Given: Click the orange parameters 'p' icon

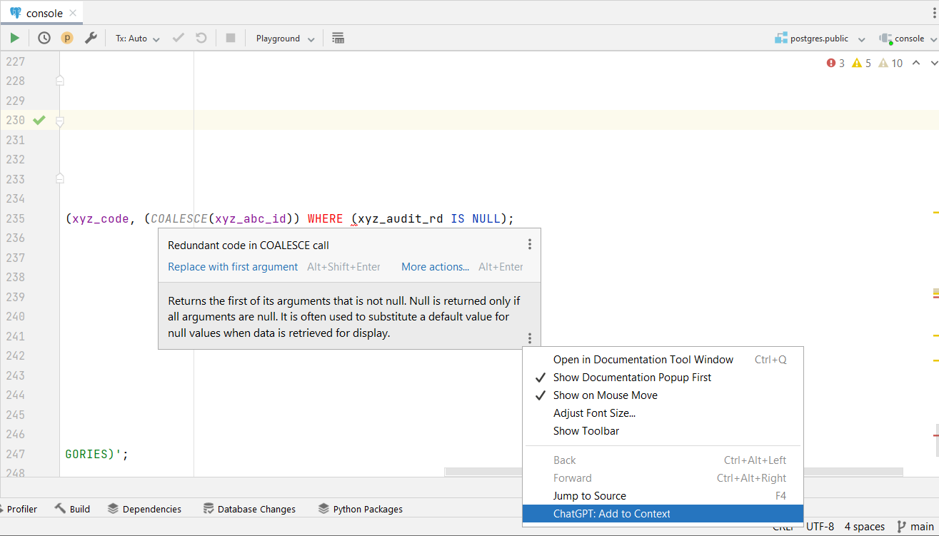Looking at the screenshot, I should (x=67, y=38).
